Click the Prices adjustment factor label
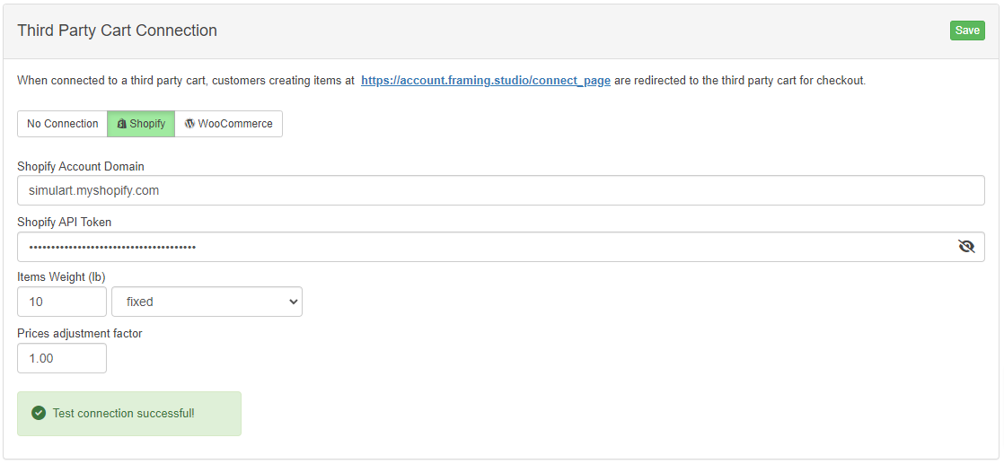 (79, 334)
